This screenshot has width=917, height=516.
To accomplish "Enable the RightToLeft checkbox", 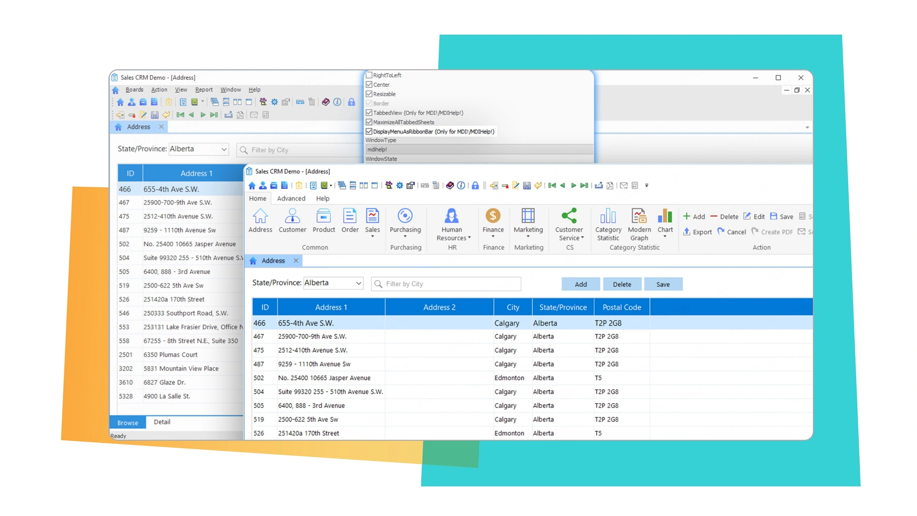I will point(369,75).
